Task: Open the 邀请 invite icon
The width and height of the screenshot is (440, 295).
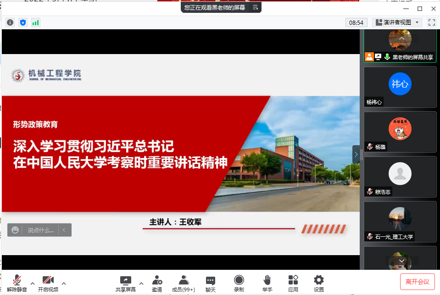Action: click(x=157, y=283)
